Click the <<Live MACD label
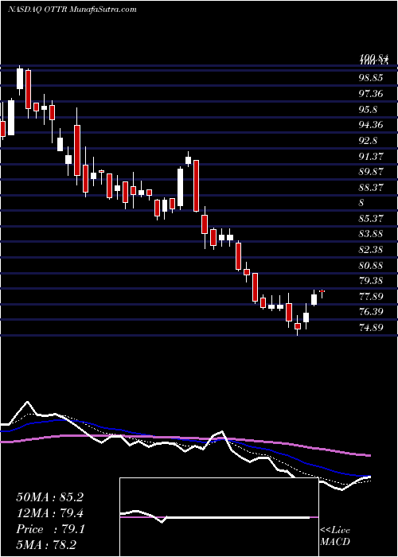 [335, 536]
